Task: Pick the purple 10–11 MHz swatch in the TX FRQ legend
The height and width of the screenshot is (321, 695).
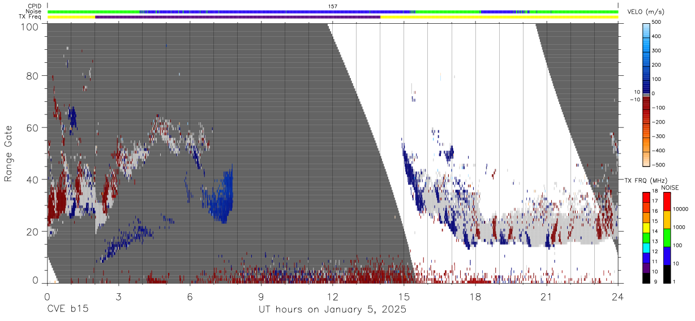Action: tap(646, 268)
